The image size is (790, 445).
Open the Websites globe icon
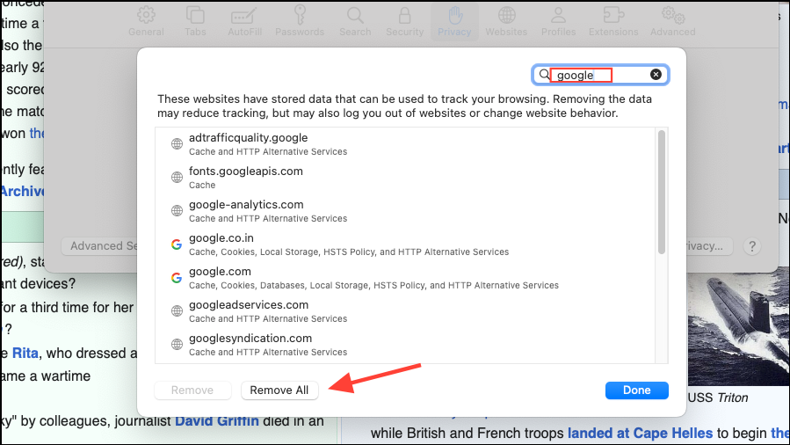click(506, 15)
